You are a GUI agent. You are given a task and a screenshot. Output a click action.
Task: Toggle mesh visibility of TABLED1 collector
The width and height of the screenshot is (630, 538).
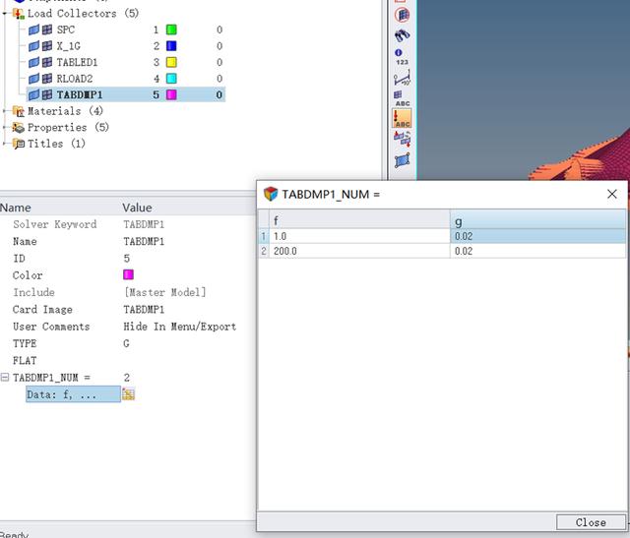click(x=47, y=62)
